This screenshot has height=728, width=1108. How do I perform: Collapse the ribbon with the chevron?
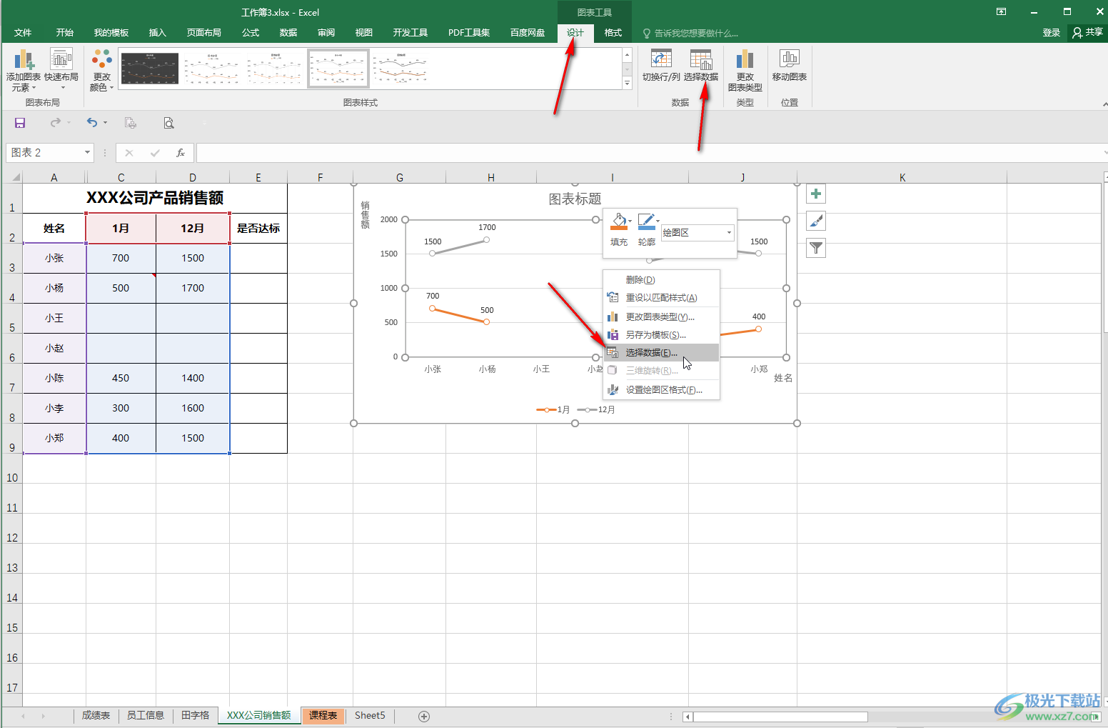point(1104,104)
